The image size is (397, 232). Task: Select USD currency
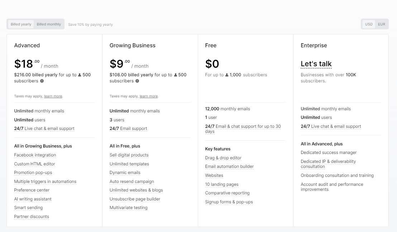click(x=369, y=24)
